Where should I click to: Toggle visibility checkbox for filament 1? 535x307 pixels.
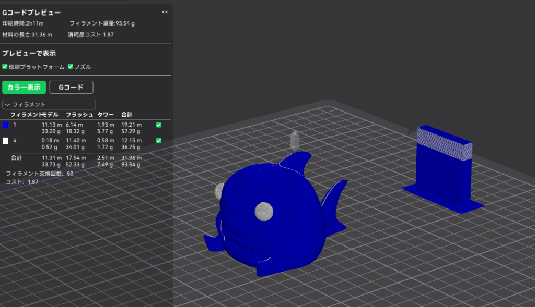159,125
